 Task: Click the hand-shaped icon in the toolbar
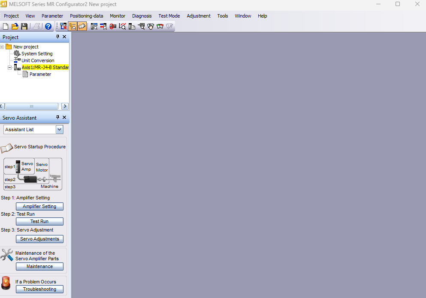[151, 27]
